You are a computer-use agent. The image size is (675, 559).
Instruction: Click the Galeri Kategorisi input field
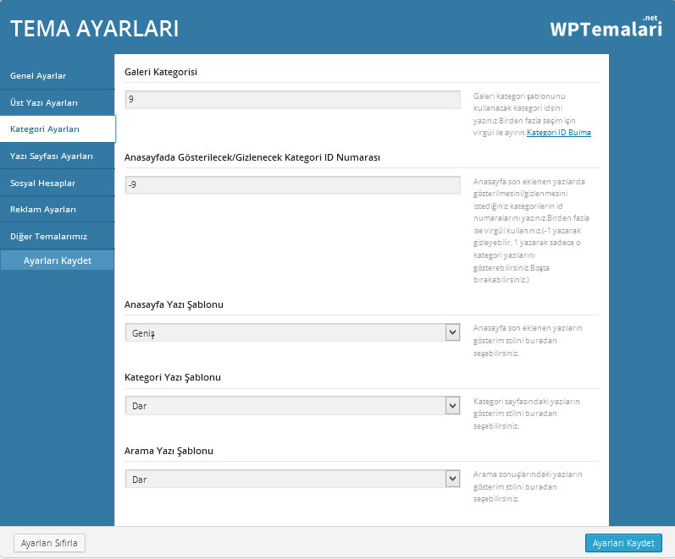click(x=293, y=99)
